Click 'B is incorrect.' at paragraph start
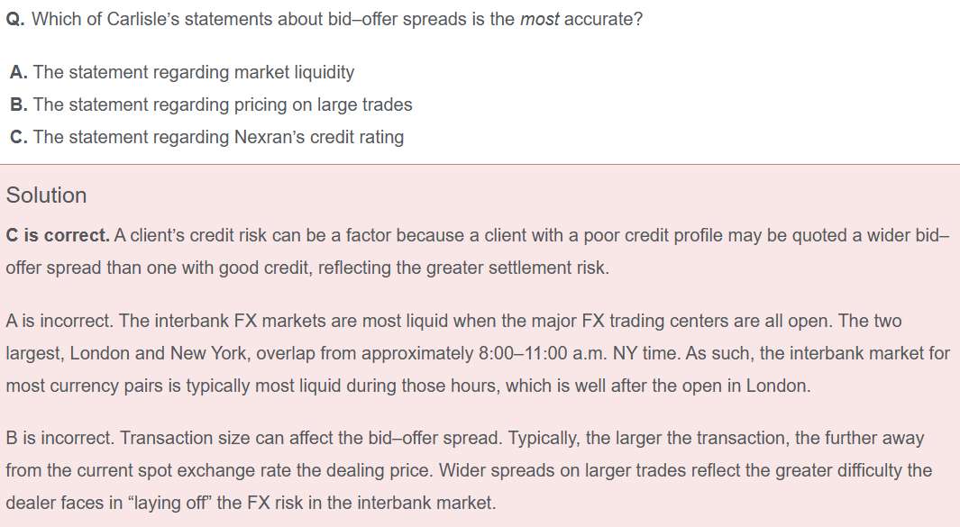The height and width of the screenshot is (527, 960). pos(58,438)
